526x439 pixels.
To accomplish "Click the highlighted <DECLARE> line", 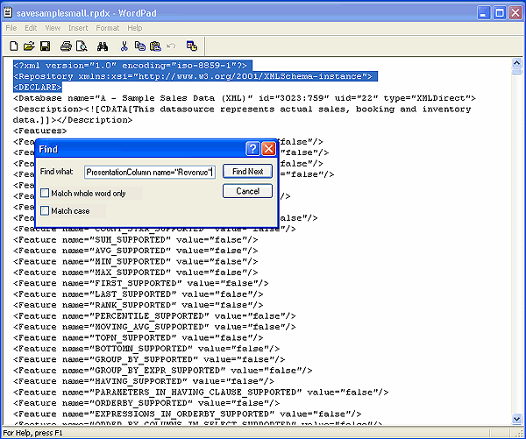I will pyautogui.click(x=37, y=88).
